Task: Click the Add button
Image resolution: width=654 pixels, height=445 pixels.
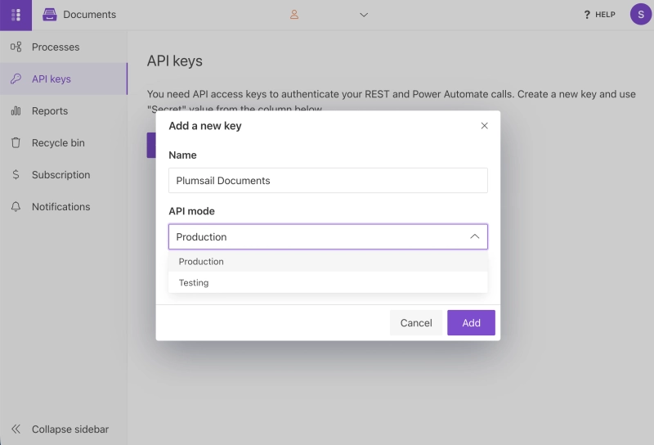Action: pyautogui.click(x=471, y=322)
